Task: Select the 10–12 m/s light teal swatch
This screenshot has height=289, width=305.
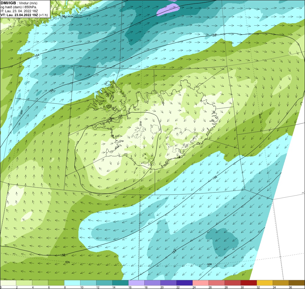Action: [x=88, y=283]
